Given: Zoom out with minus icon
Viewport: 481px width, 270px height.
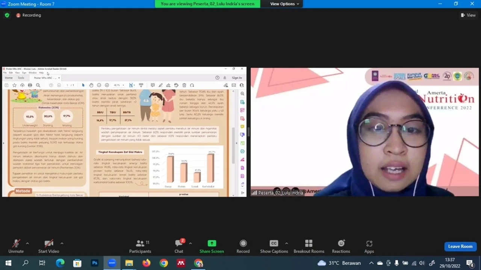Looking at the screenshot, I should (x=99, y=85).
